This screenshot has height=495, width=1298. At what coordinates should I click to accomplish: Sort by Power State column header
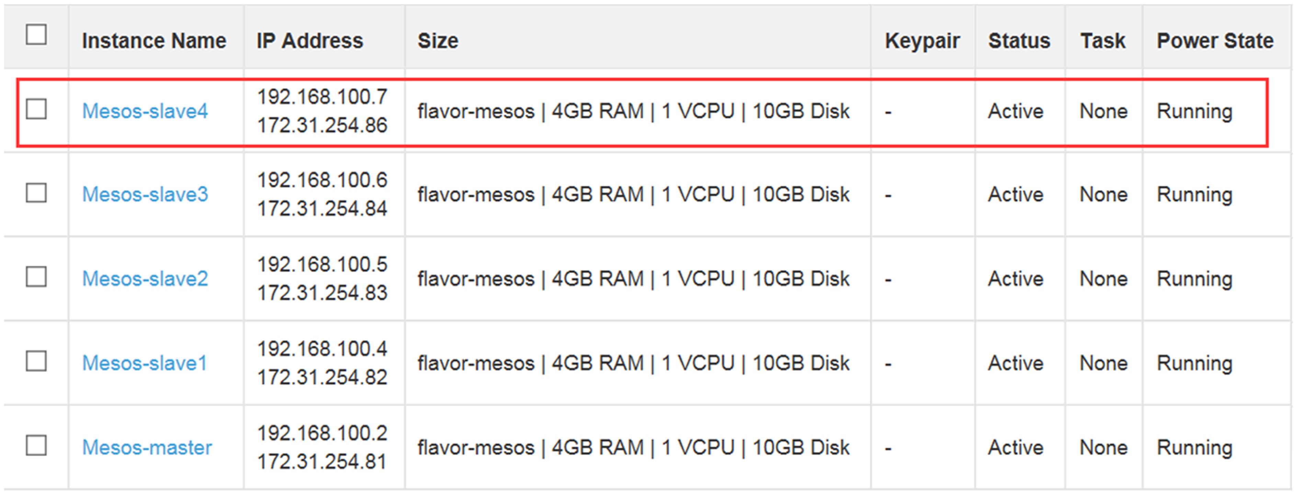pyautogui.click(x=1215, y=41)
